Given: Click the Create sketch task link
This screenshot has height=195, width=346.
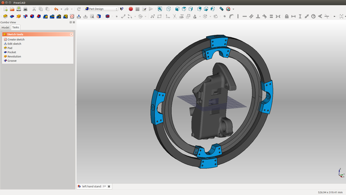Looking at the screenshot, I should click(16, 39).
